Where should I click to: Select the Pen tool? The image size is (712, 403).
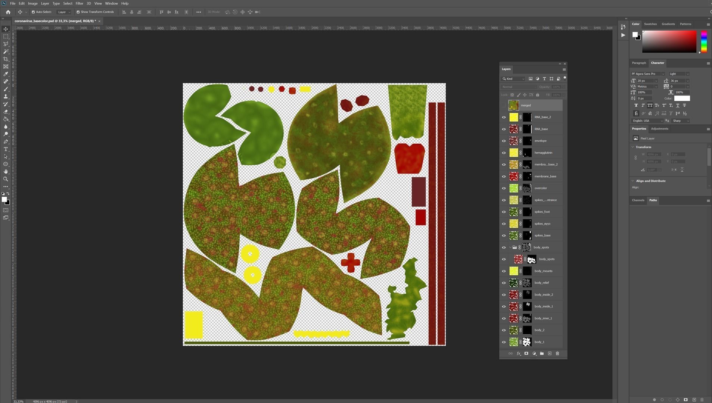pyautogui.click(x=6, y=141)
